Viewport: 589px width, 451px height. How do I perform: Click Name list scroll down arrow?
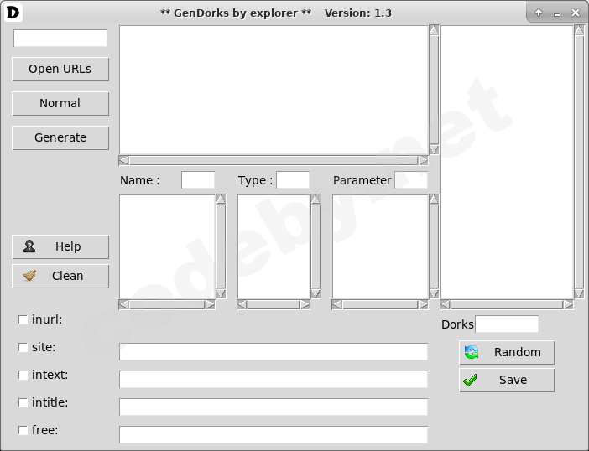click(221, 293)
